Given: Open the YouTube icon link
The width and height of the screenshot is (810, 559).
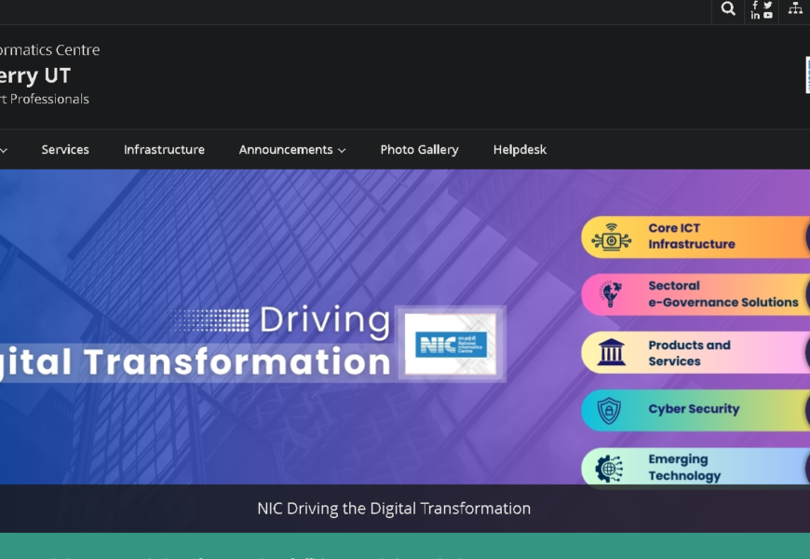Looking at the screenshot, I should click(x=767, y=16).
